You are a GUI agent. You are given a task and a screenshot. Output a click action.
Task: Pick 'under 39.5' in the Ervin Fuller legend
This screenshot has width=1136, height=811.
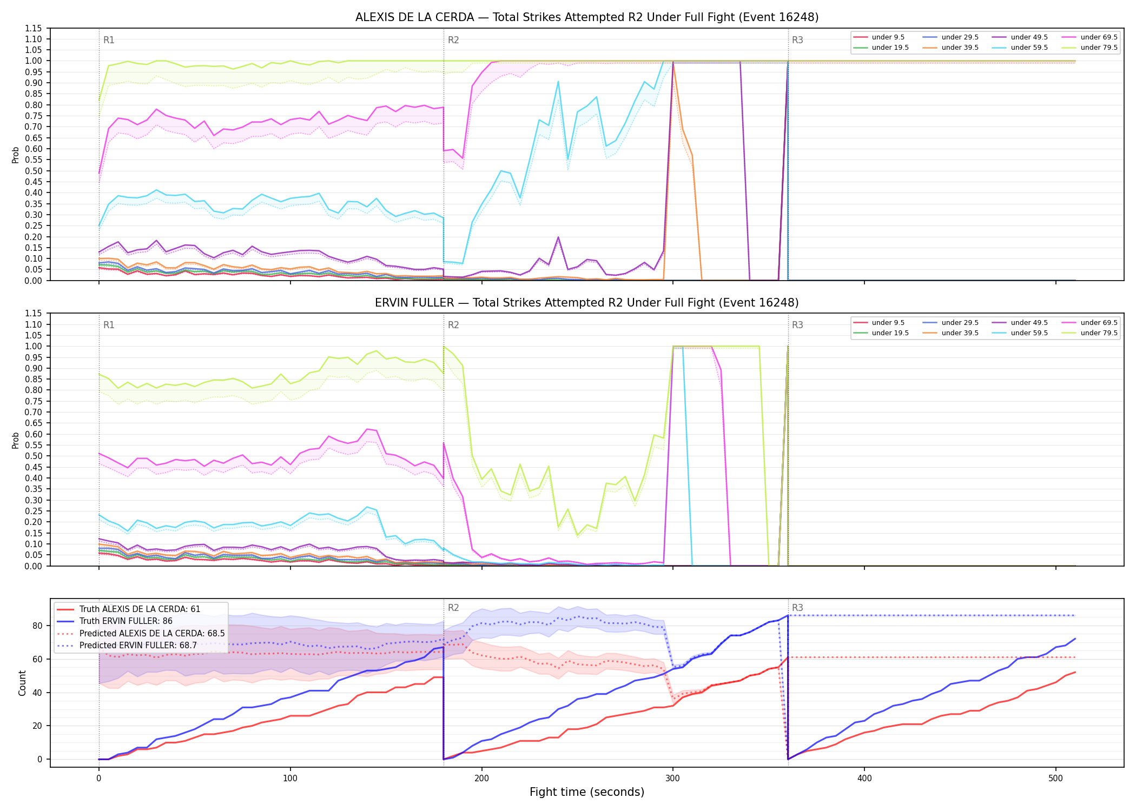[950, 333]
